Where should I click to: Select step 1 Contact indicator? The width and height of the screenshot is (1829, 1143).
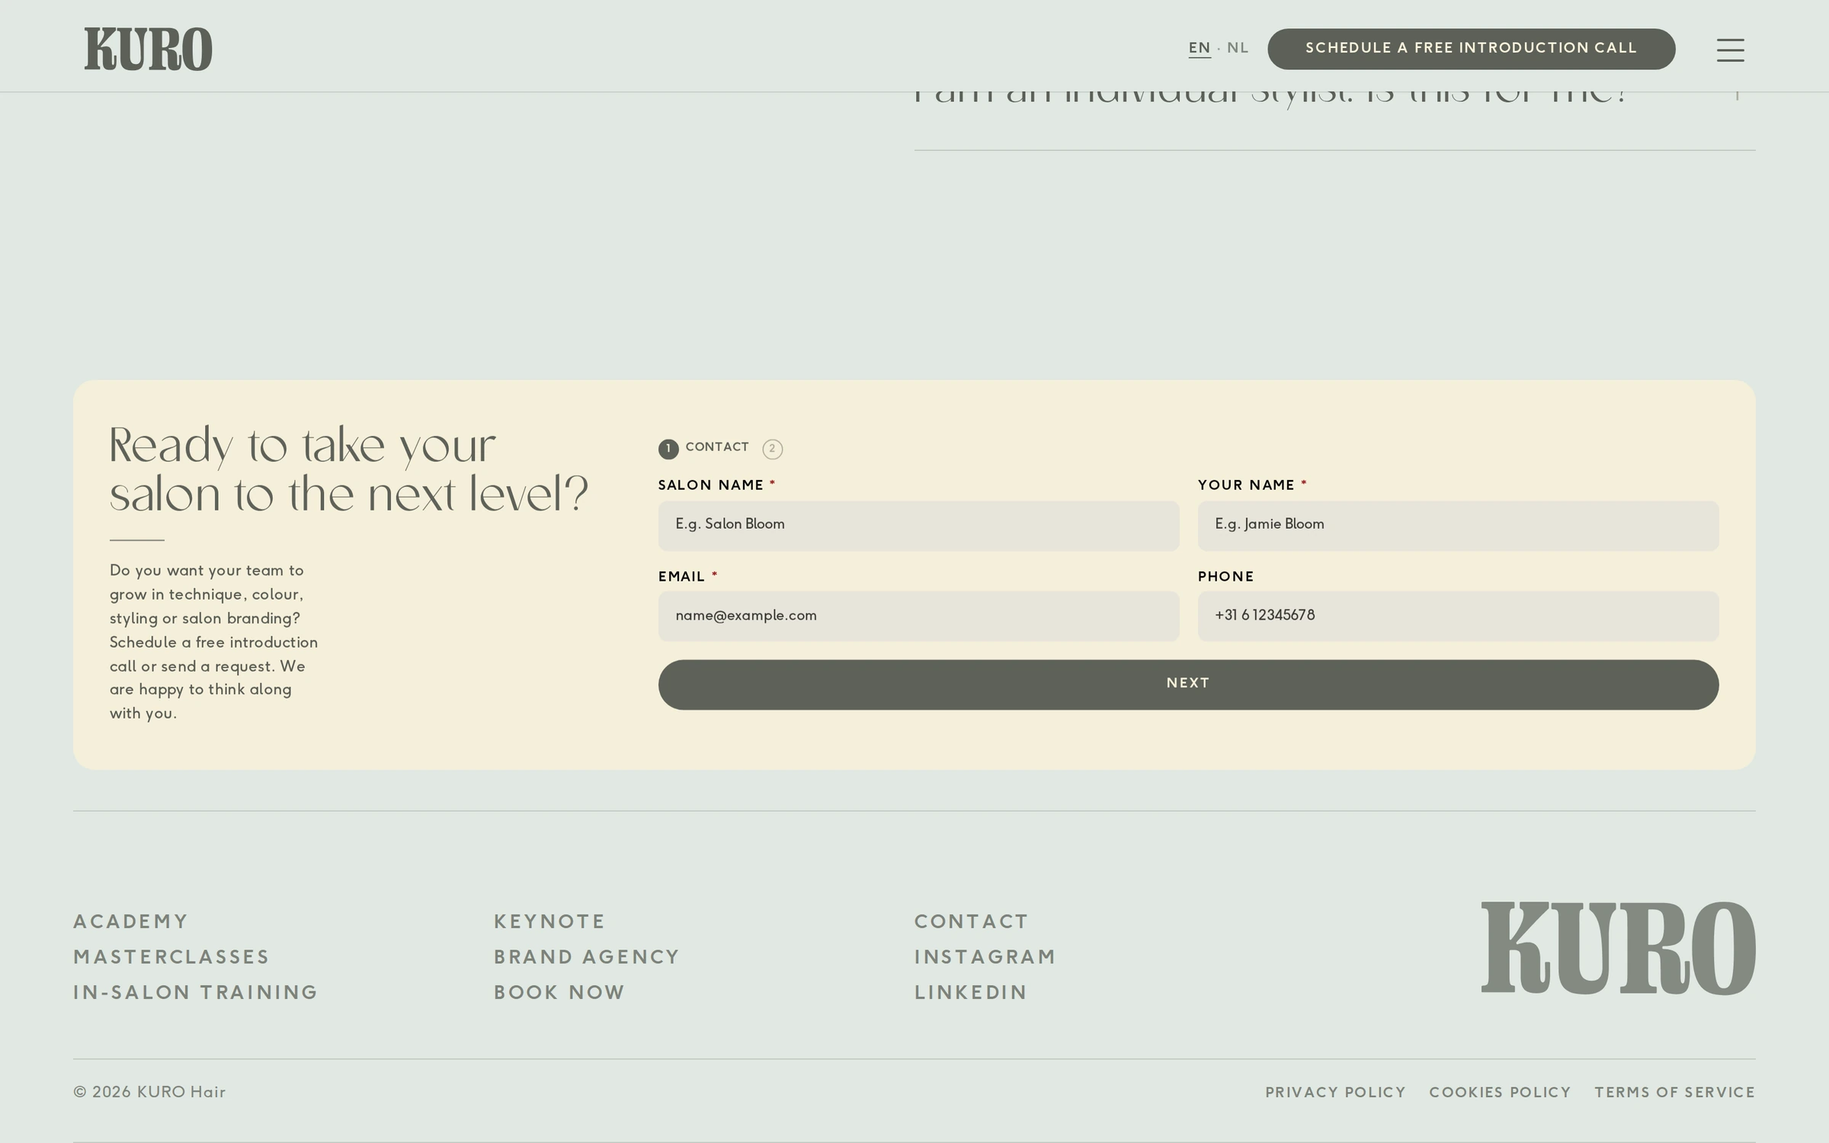[x=703, y=448]
